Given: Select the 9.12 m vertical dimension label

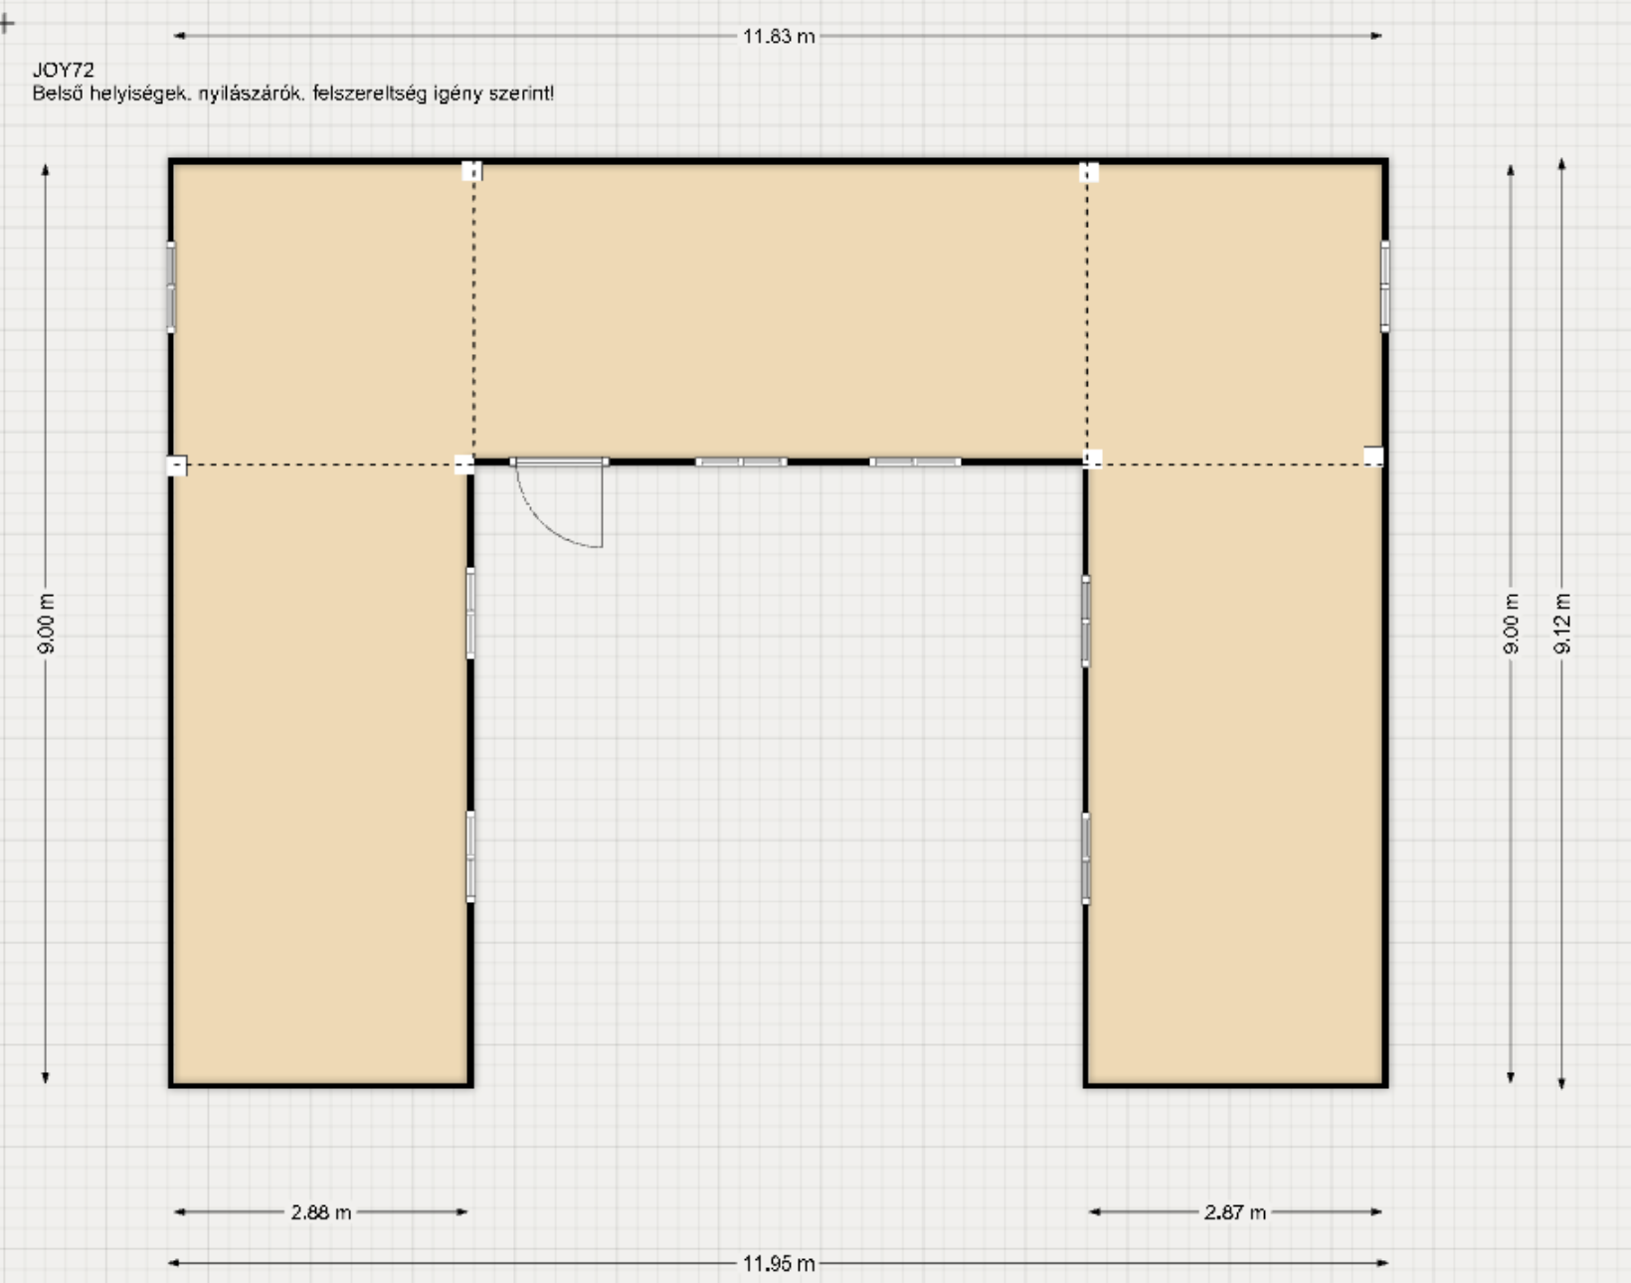Looking at the screenshot, I should coord(1562,624).
